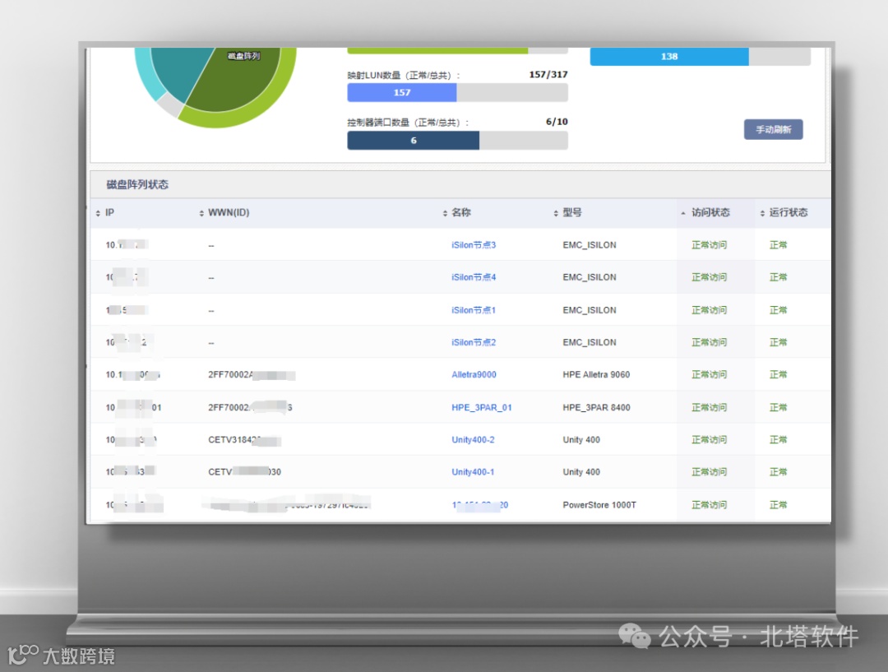Sort table by 型号 column arrows
Image resolution: width=888 pixels, height=672 pixels.
[x=556, y=213]
